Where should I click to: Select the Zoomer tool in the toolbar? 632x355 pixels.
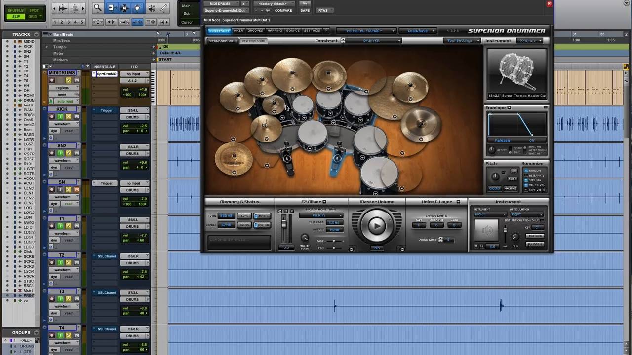(x=98, y=8)
